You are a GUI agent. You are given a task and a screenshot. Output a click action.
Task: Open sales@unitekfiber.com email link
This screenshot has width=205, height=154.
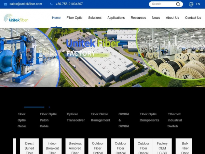pos(26,4)
